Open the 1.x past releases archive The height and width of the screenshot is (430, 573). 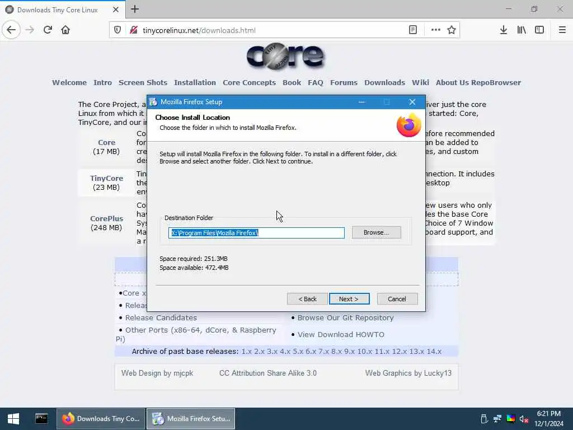pyautogui.click(x=247, y=352)
